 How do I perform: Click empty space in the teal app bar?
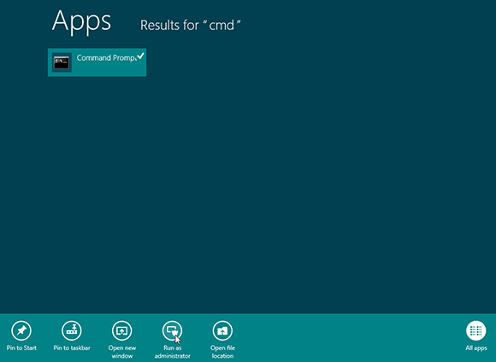(348, 338)
